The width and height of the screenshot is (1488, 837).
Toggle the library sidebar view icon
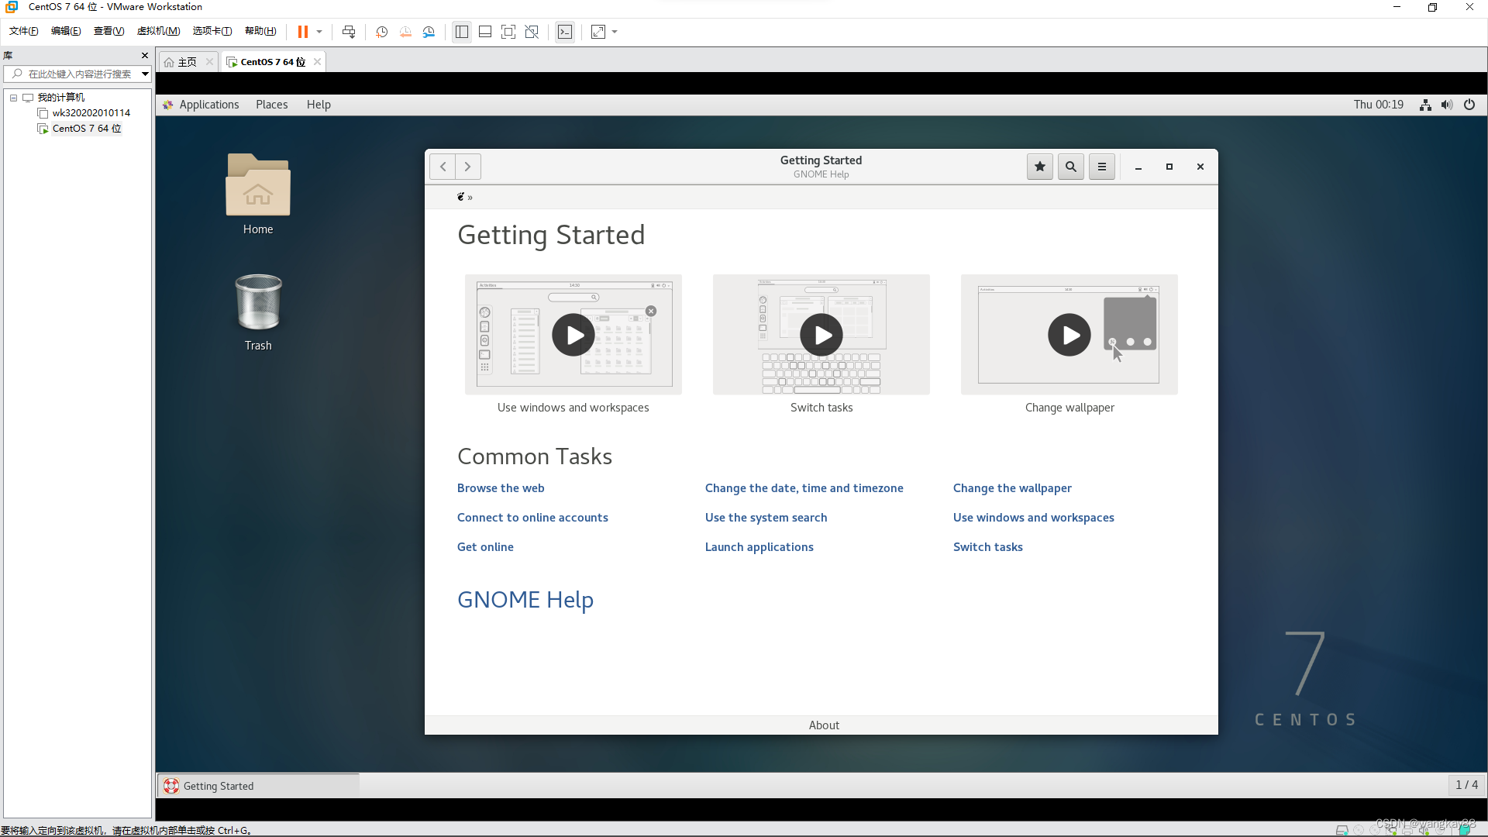tap(462, 32)
